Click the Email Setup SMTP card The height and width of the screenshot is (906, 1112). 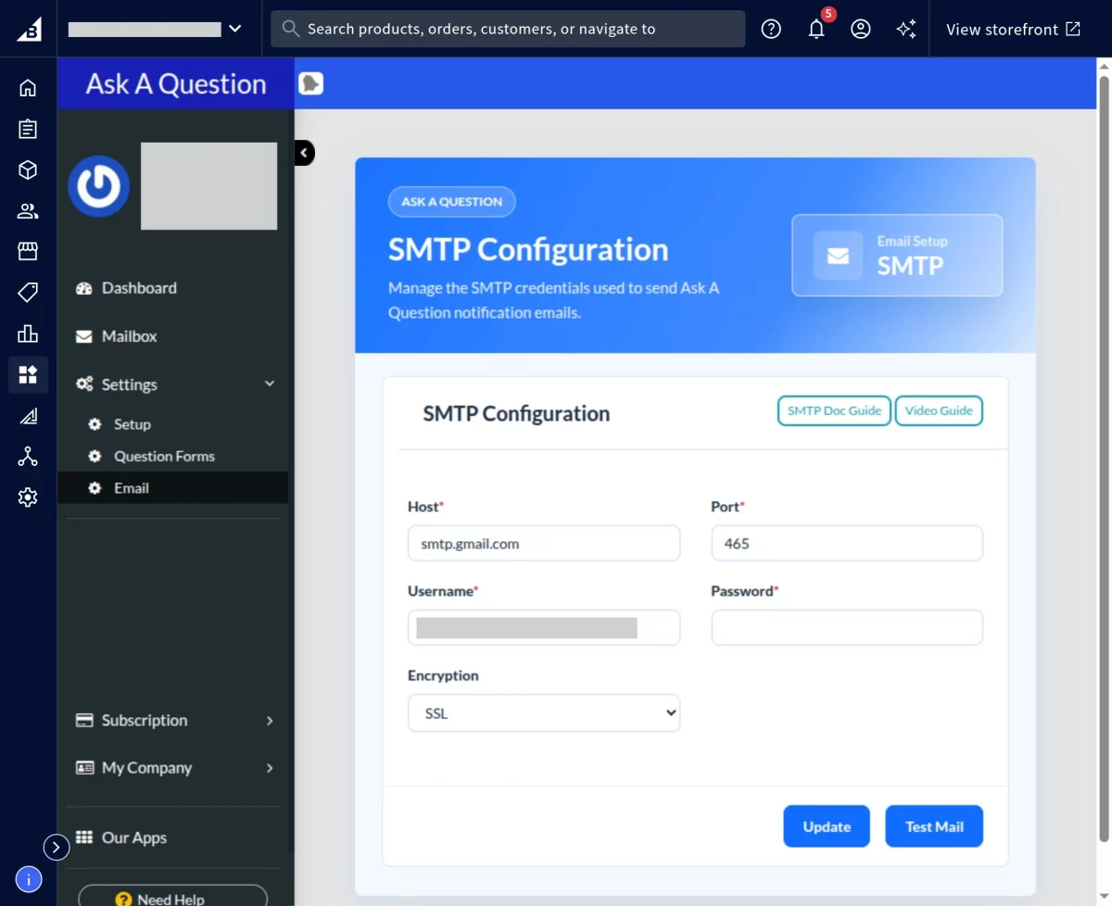click(897, 256)
